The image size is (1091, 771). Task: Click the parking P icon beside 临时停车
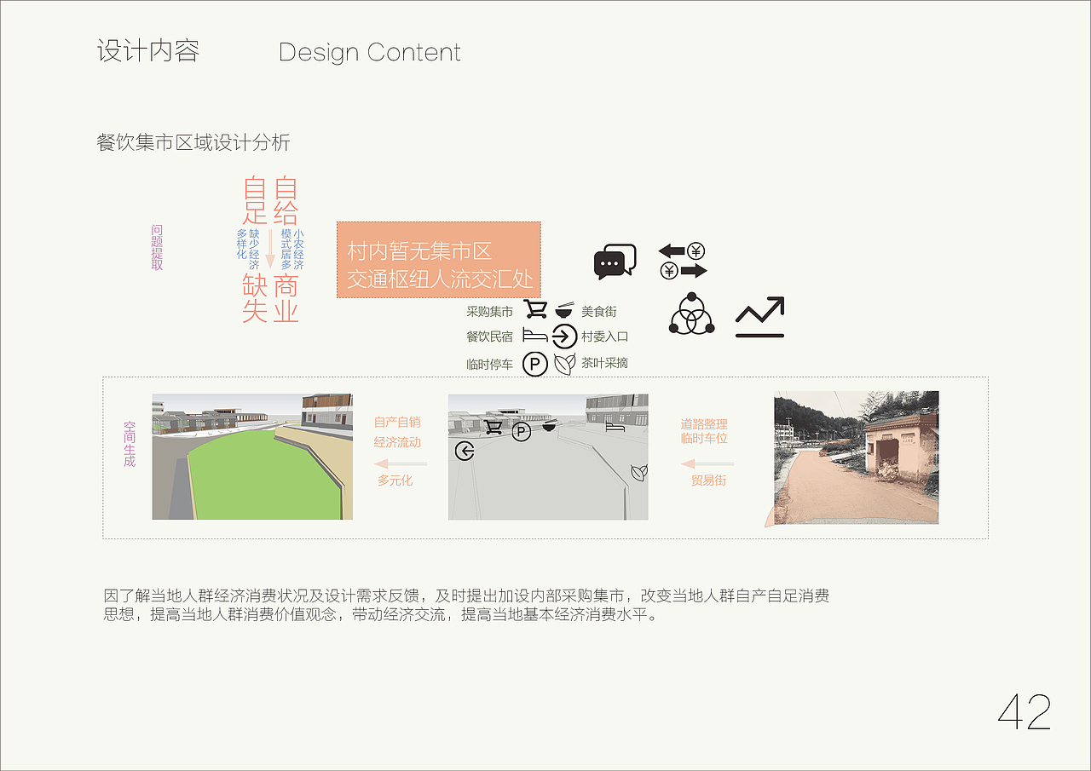(x=534, y=365)
